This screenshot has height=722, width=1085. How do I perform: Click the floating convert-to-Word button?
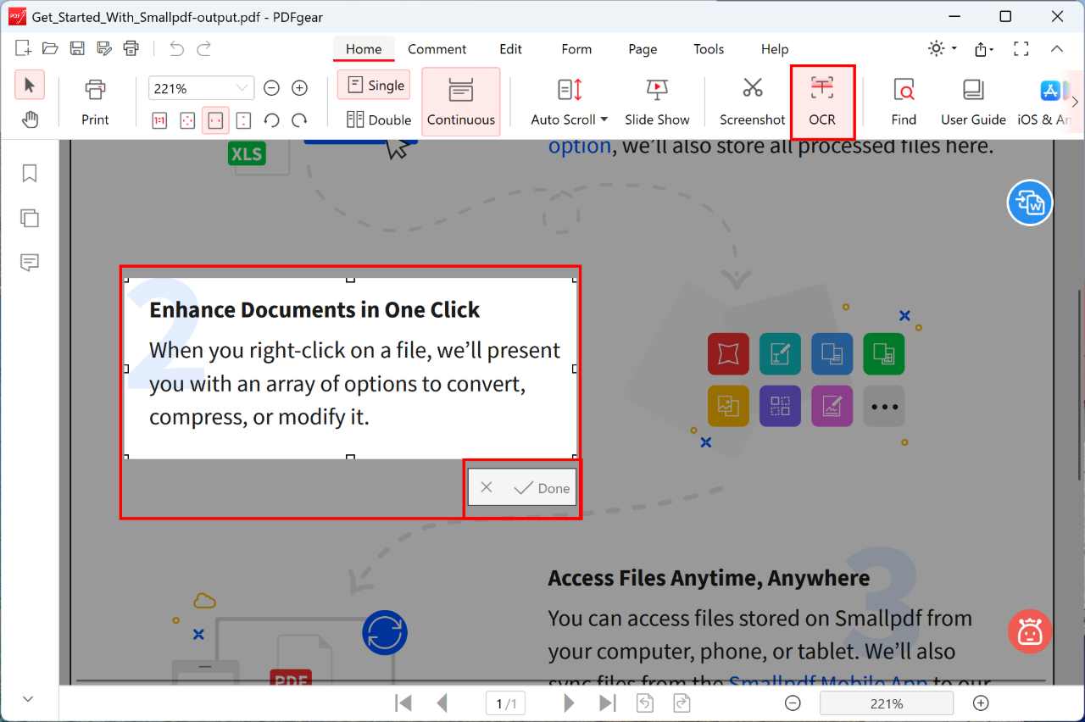[x=1030, y=203]
